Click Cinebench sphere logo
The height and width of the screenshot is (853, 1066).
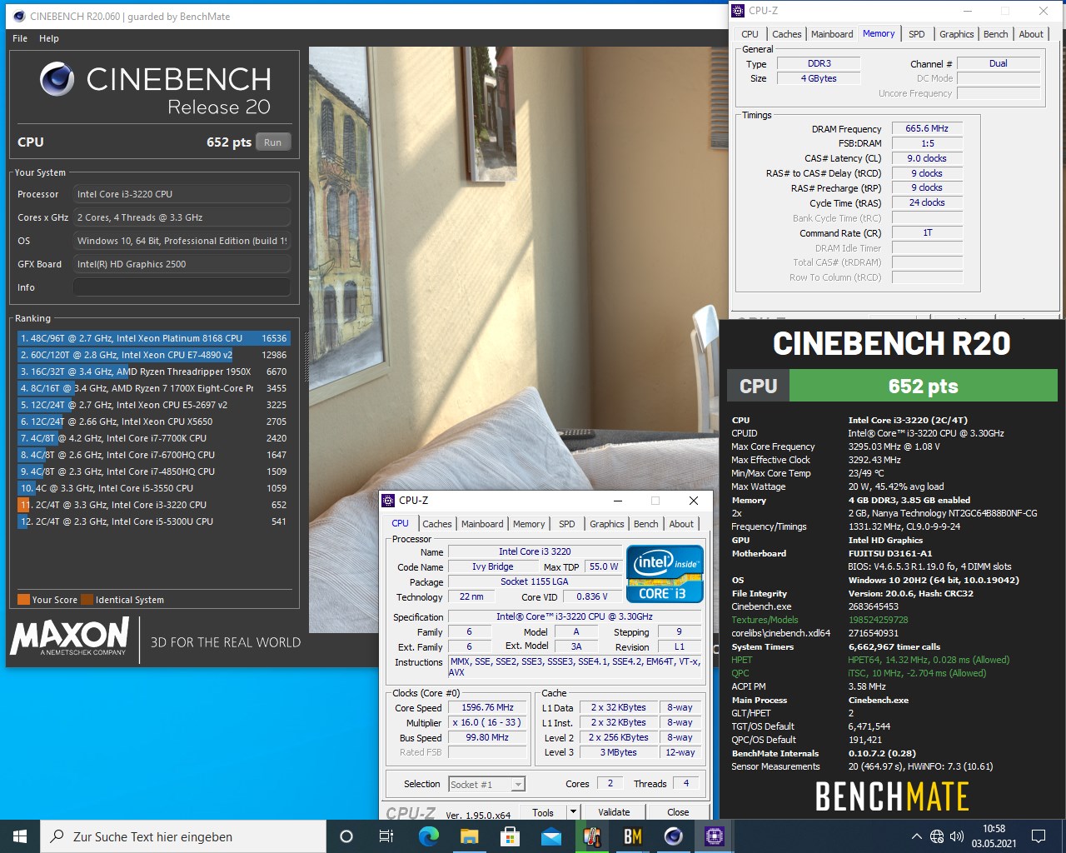57,79
